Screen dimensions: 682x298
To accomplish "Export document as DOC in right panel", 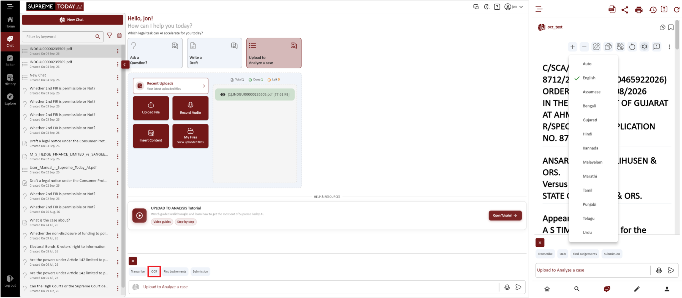I will pyautogui.click(x=612, y=9).
